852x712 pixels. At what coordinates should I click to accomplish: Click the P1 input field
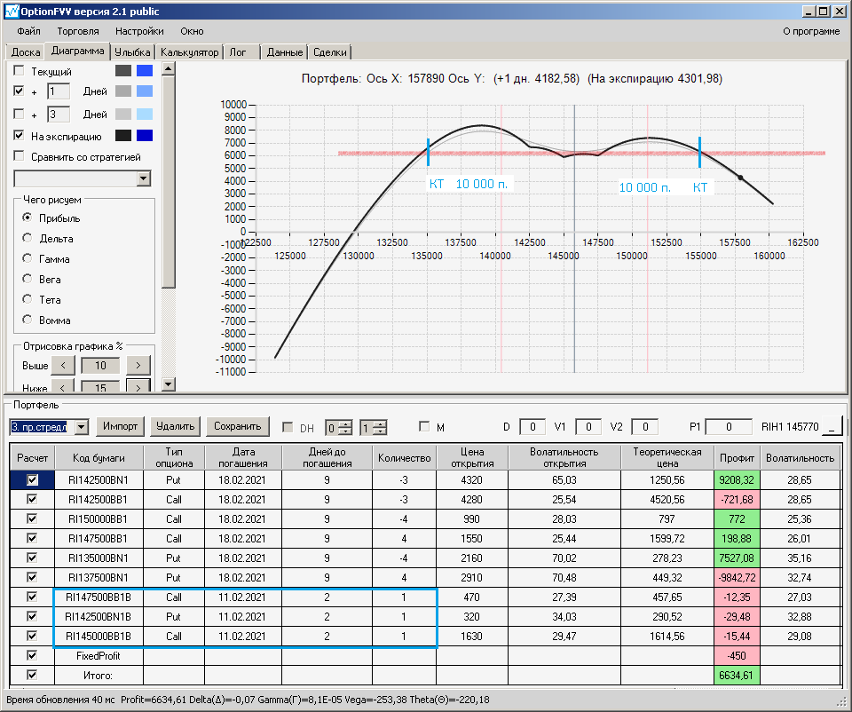click(728, 427)
